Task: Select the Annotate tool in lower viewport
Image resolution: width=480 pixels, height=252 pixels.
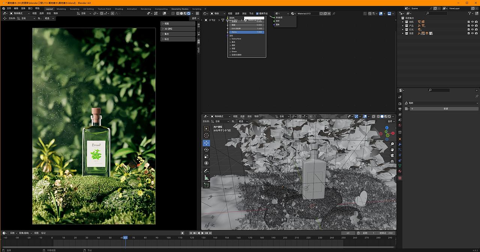Action: click(x=207, y=171)
